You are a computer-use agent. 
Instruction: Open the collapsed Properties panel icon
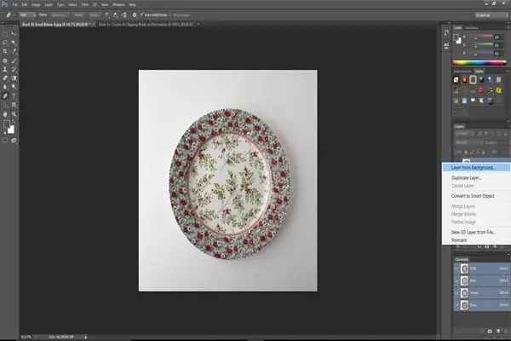[x=446, y=46]
